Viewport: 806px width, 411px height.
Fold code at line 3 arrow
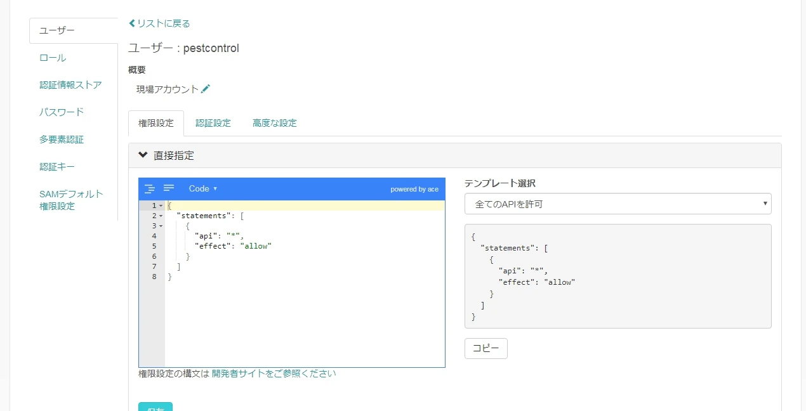tap(161, 226)
